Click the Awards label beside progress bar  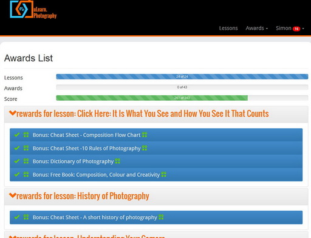pyautogui.click(x=13, y=89)
